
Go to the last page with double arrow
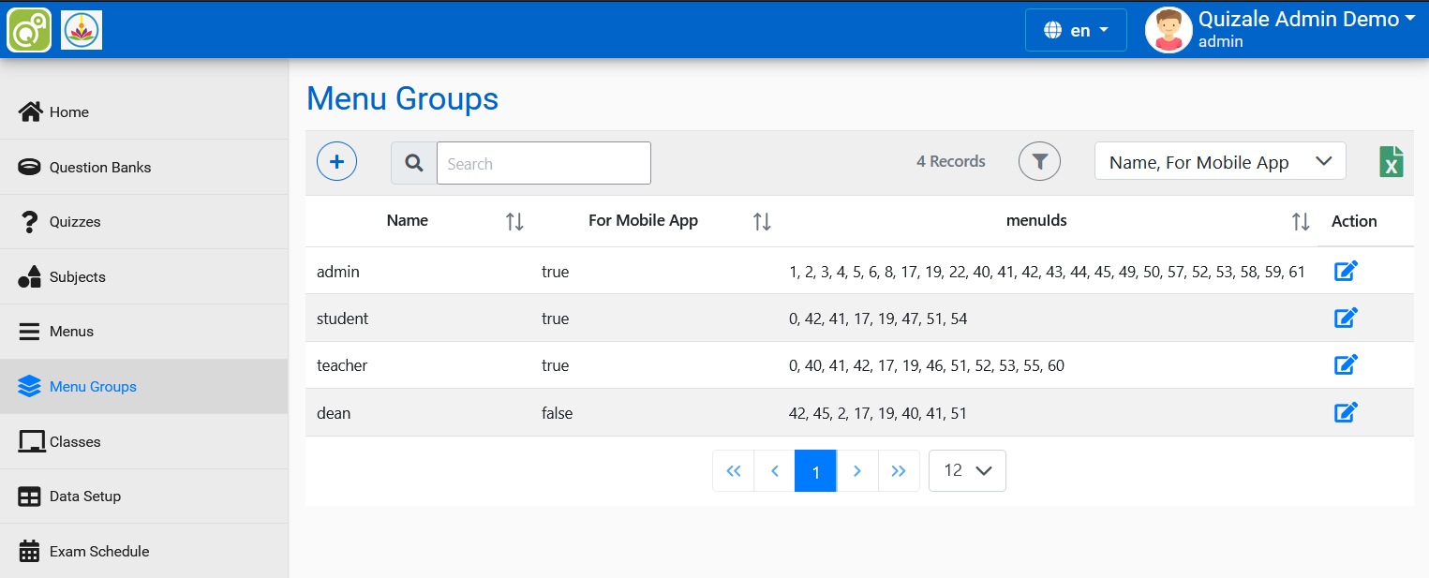899,470
